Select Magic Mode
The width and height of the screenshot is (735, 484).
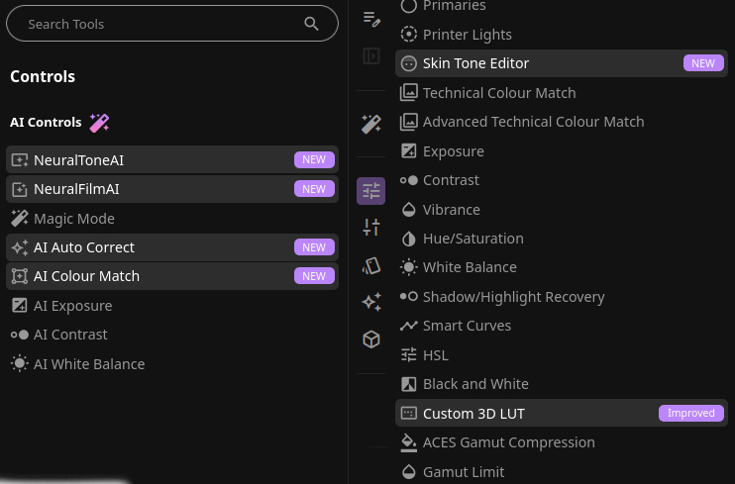(x=74, y=219)
